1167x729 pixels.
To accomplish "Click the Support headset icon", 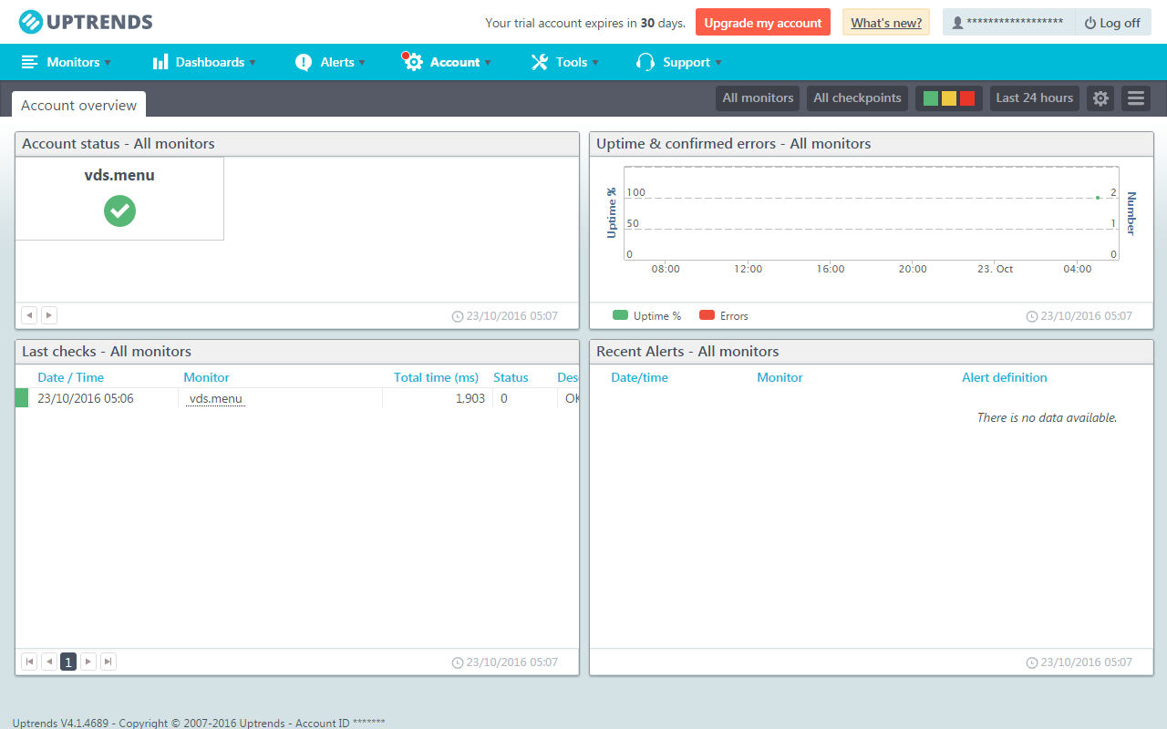I will (645, 62).
